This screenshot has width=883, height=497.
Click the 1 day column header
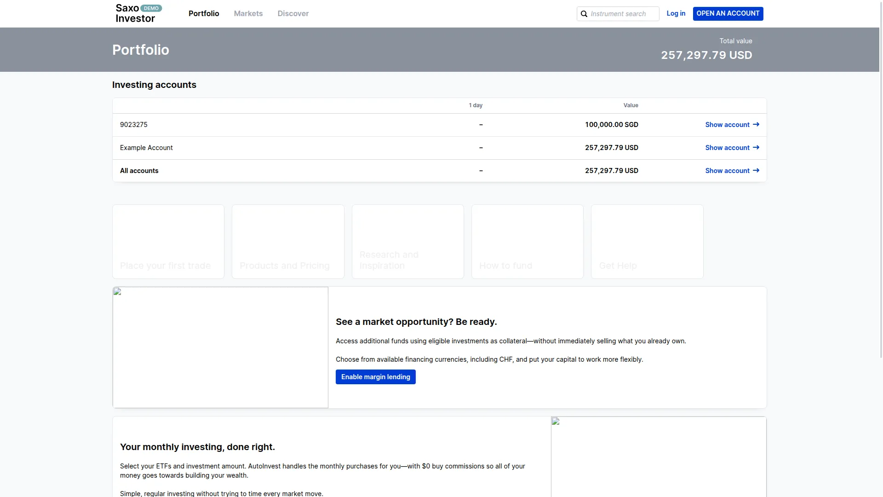pos(476,105)
